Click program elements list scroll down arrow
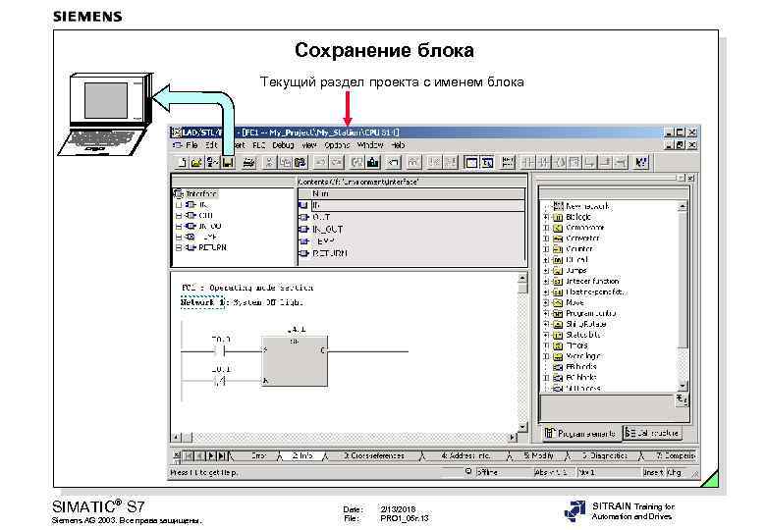 (683, 386)
